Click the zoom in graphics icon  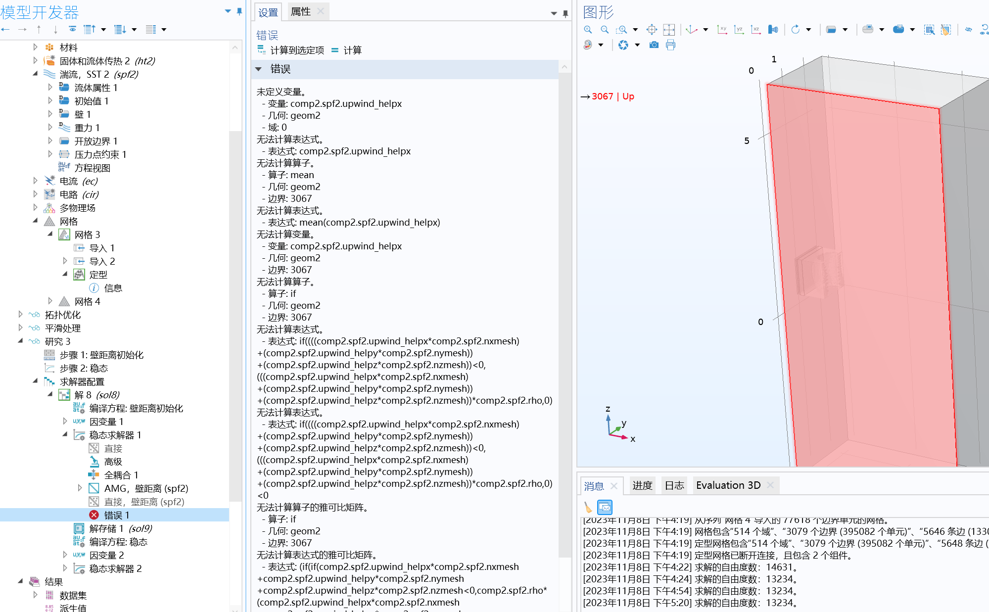[588, 30]
